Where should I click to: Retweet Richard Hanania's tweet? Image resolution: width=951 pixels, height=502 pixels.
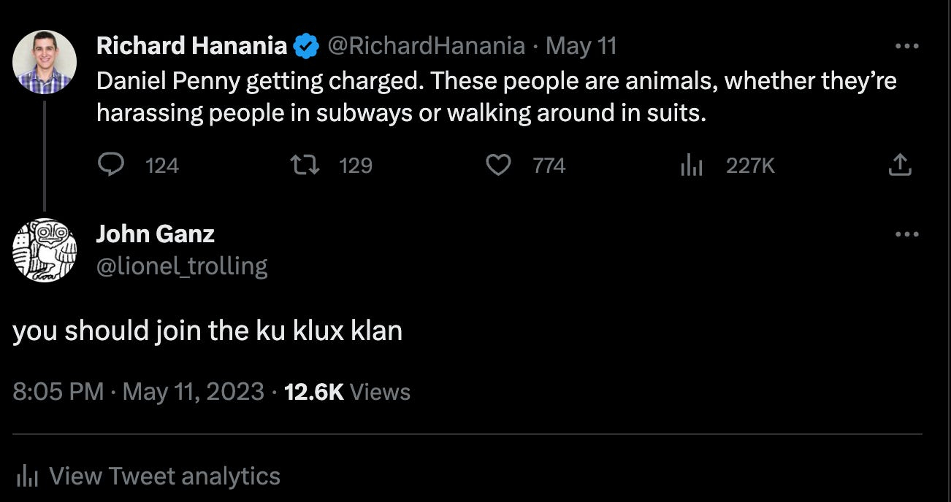305,166
